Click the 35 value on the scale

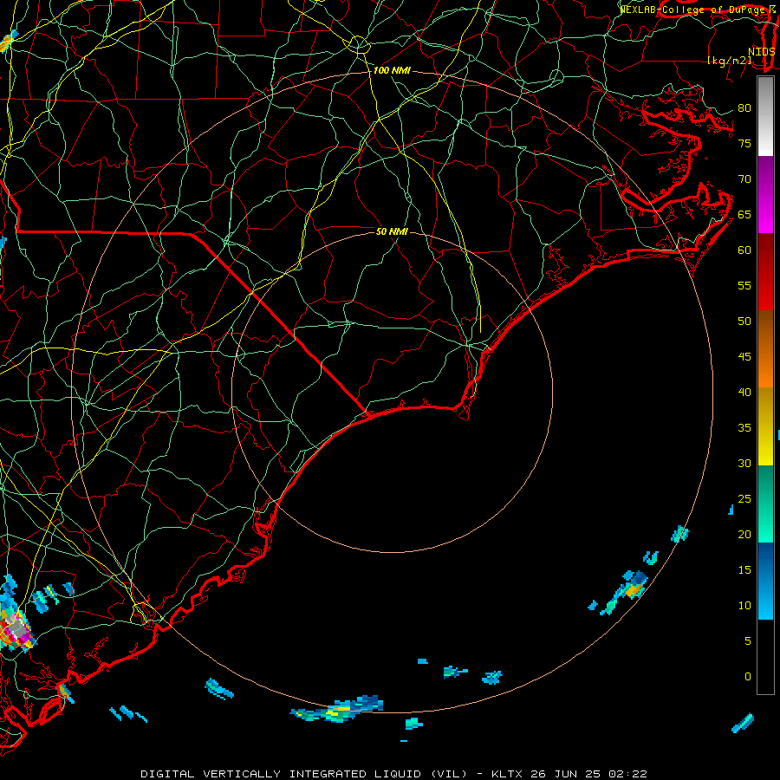744,428
